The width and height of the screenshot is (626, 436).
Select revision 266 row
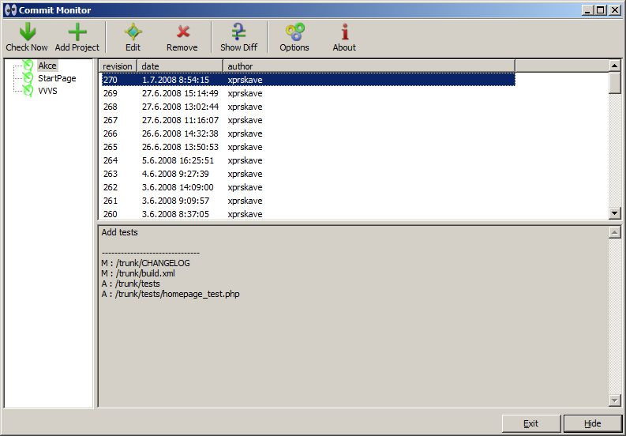tap(308, 133)
